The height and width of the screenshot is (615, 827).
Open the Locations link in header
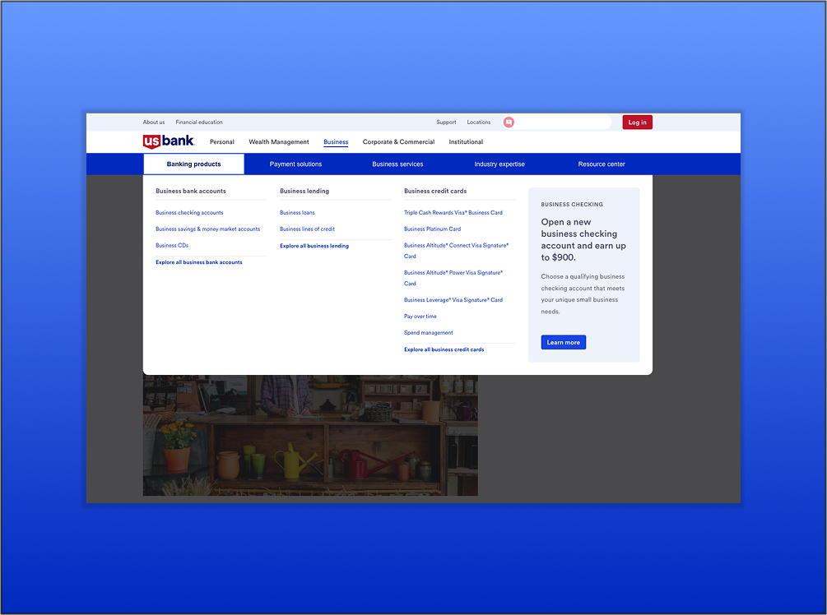(479, 123)
